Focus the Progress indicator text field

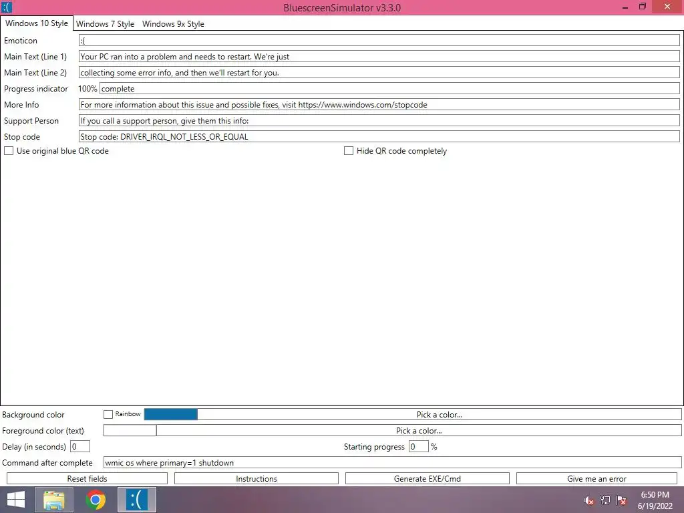tap(389, 89)
